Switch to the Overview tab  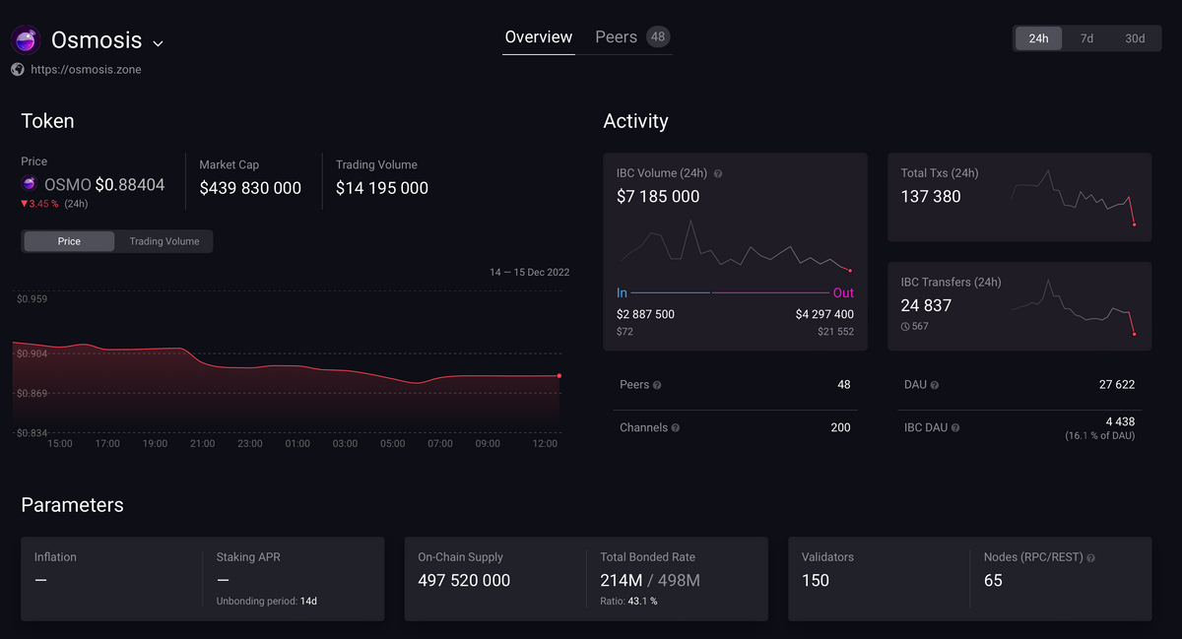539,37
